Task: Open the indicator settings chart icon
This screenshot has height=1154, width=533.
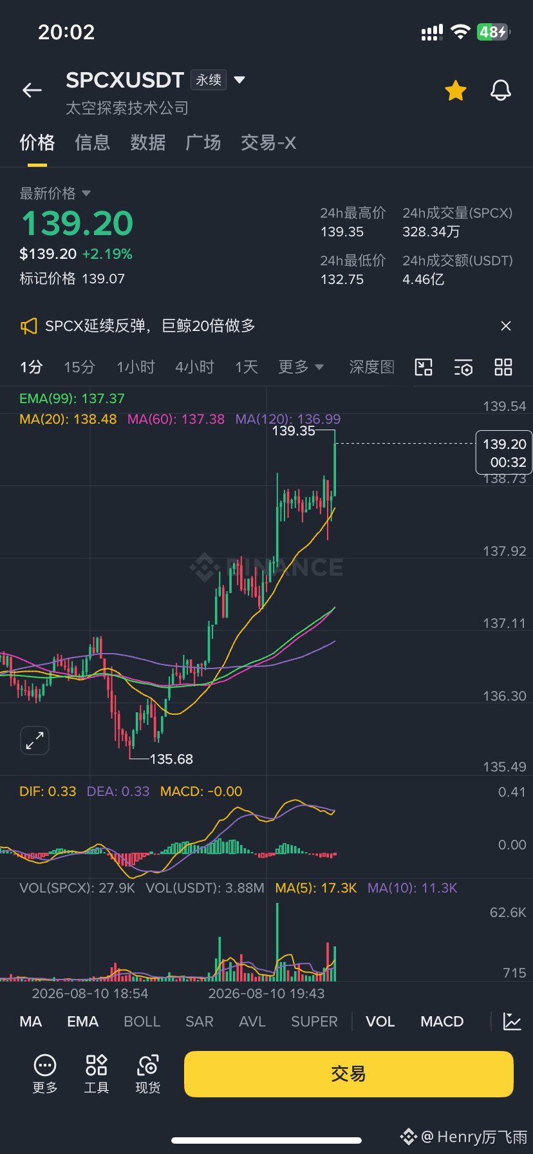Action: (512, 1022)
